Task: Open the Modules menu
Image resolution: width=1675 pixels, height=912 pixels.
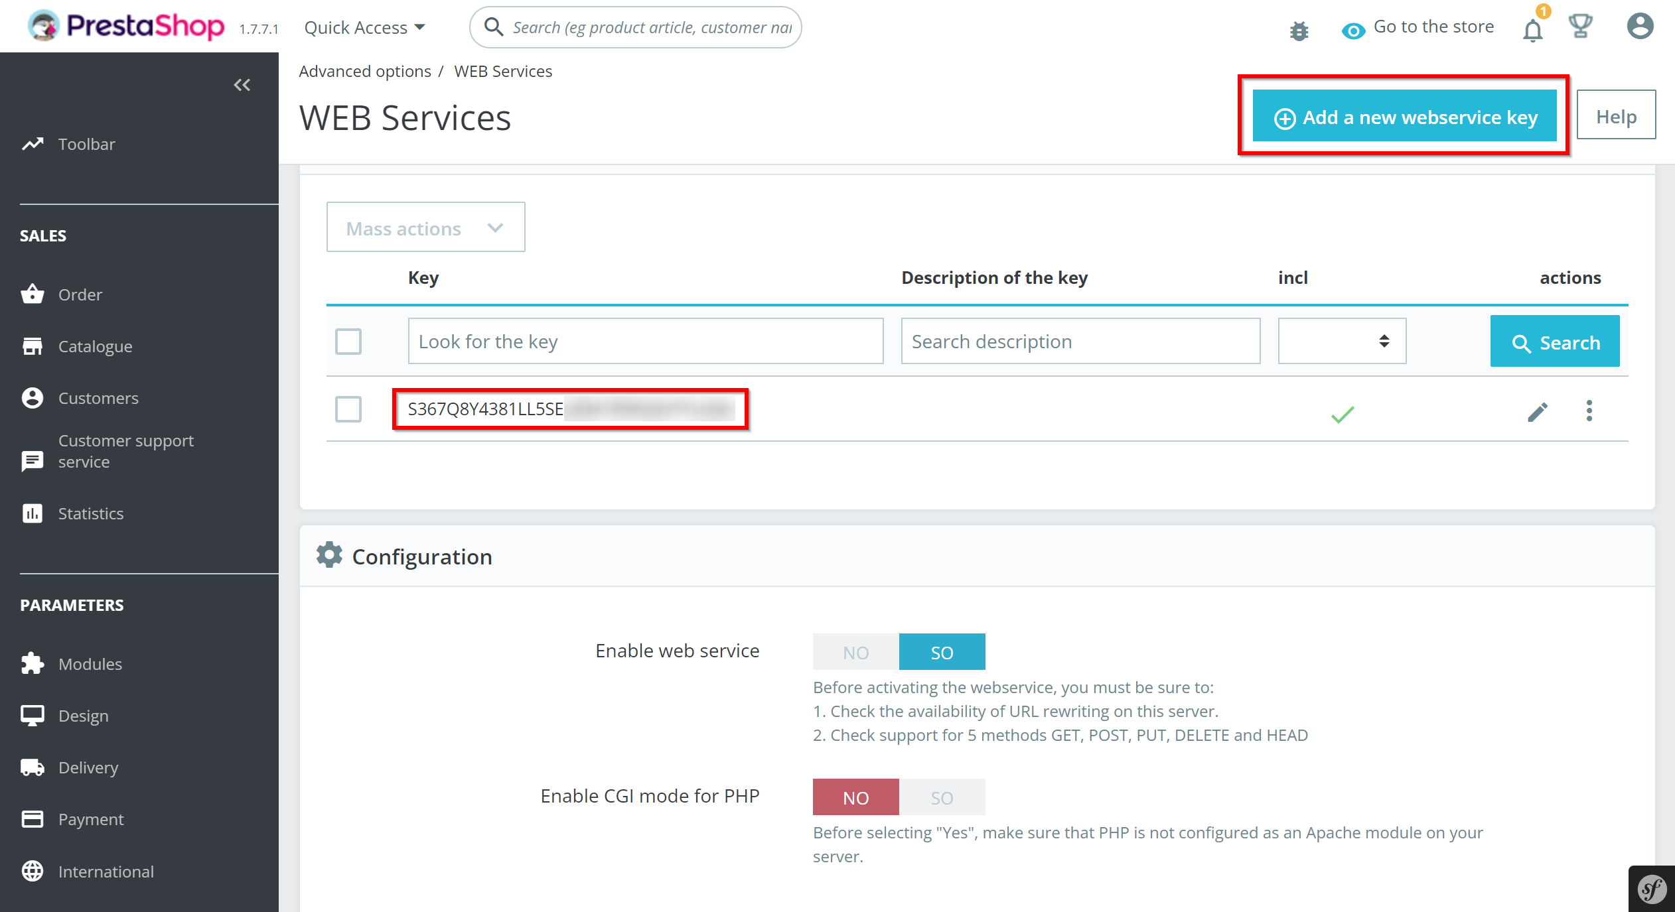Action: (90, 664)
